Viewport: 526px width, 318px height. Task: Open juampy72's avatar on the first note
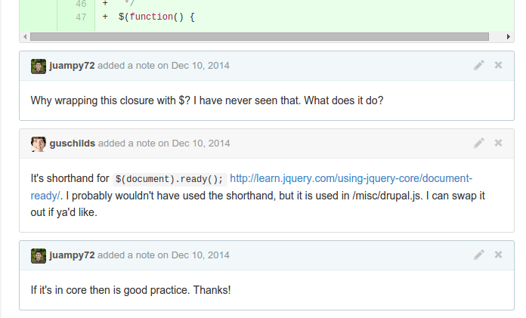[x=39, y=66]
